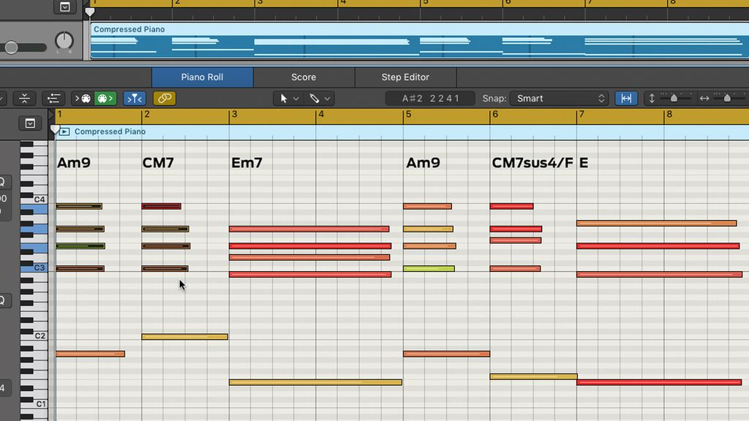The width and height of the screenshot is (749, 421).
Task: Enable the MIDI In icon
Action: 83,98
